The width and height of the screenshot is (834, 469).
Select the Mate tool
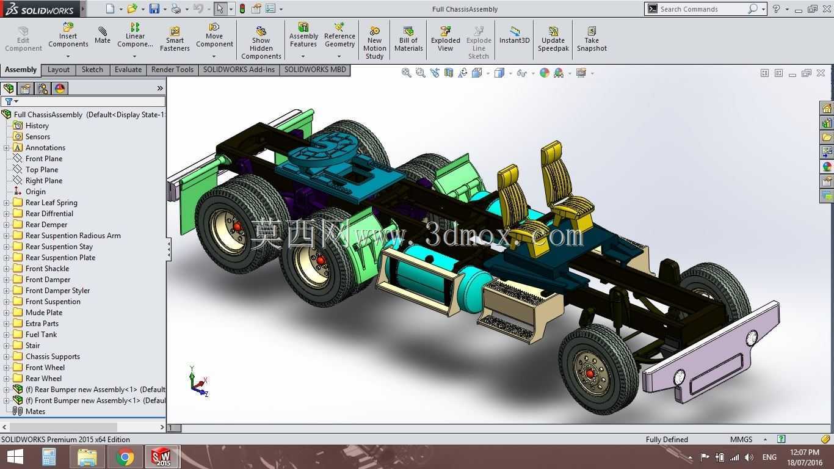coord(102,35)
